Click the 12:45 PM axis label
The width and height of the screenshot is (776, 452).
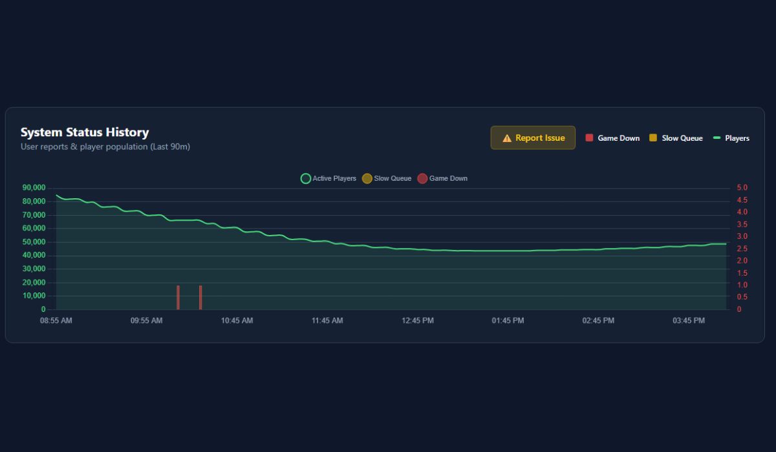click(x=417, y=320)
